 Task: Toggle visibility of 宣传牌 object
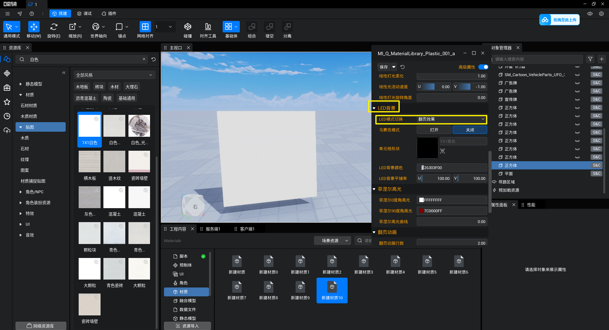click(x=577, y=100)
